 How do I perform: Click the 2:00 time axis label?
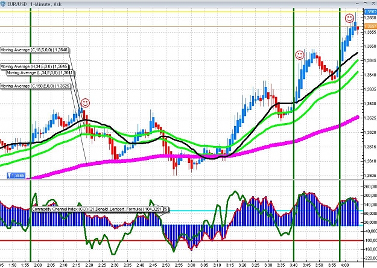(x=38, y=265)
